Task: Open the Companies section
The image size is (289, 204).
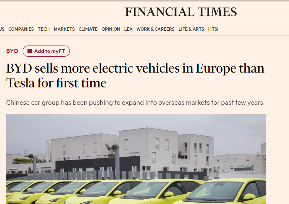Action: coord(21,29)
